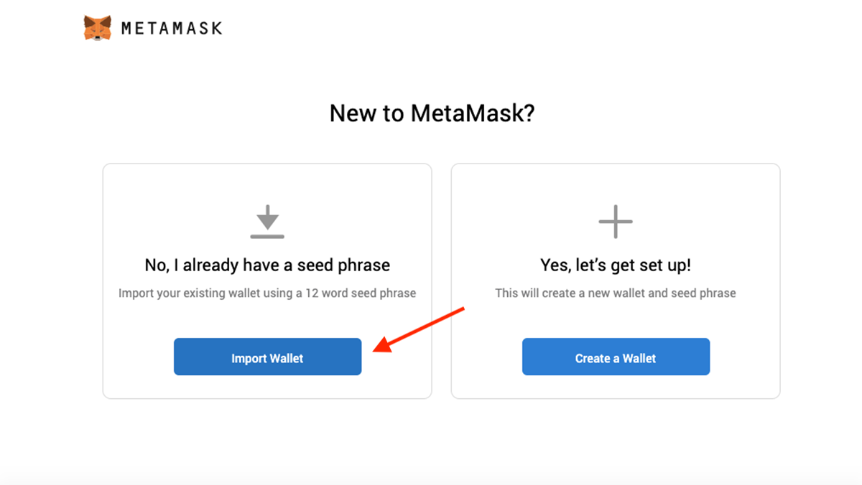Screen dimensions: 862x485
Task: Click the 'create a new wallet' description text
Action: pos(616,293)
